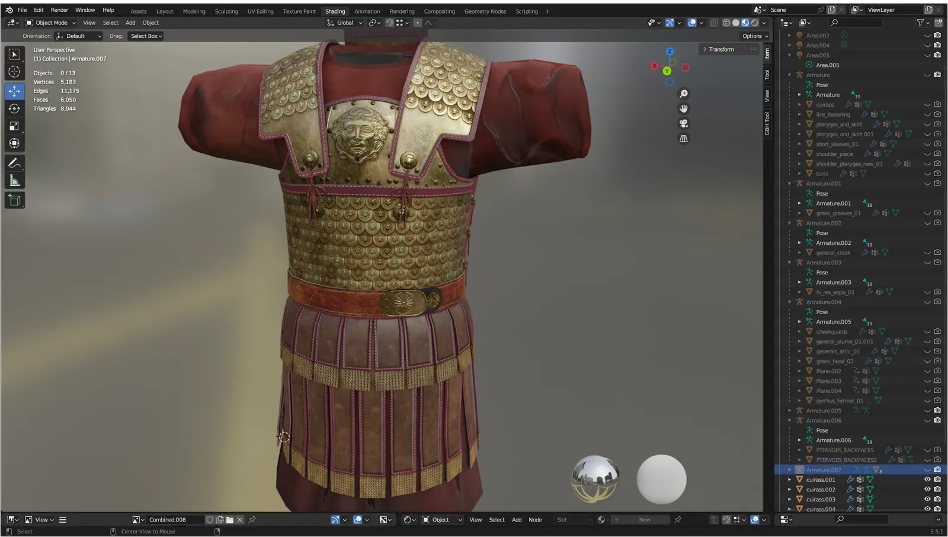Open the GBH Tool sidebar tab
Image resolution: width=948 pixels, height=537 pixels.
coord(767,123)
